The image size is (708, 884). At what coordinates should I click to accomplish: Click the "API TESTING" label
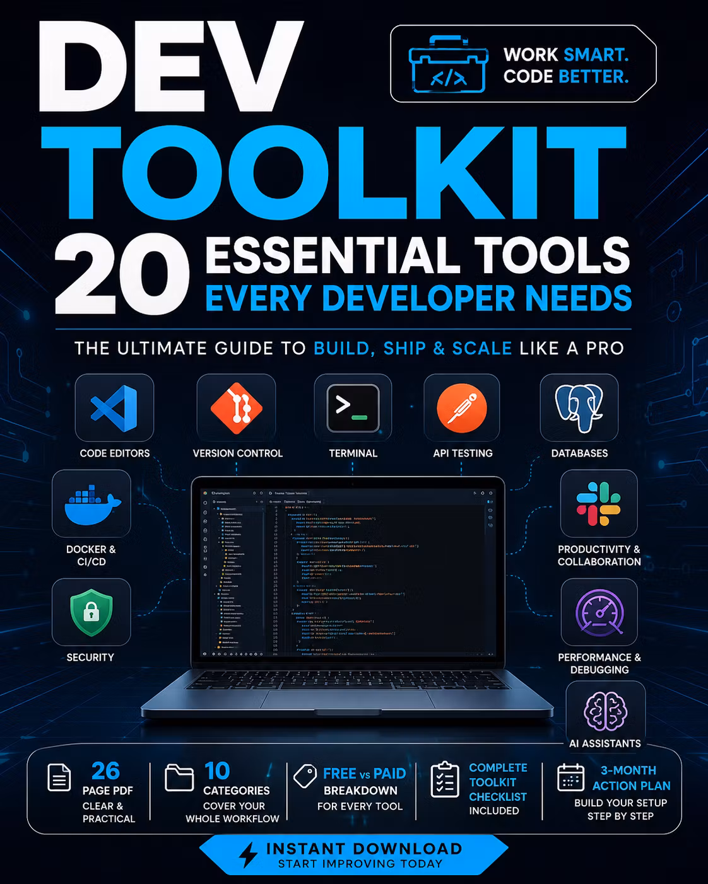point(463,453)
